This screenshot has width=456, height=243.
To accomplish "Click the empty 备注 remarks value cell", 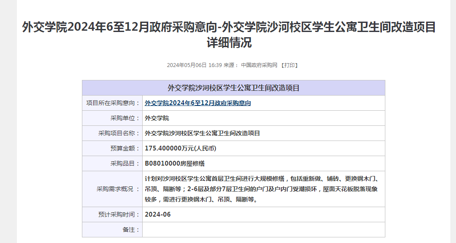I will [x=264, y=230].
